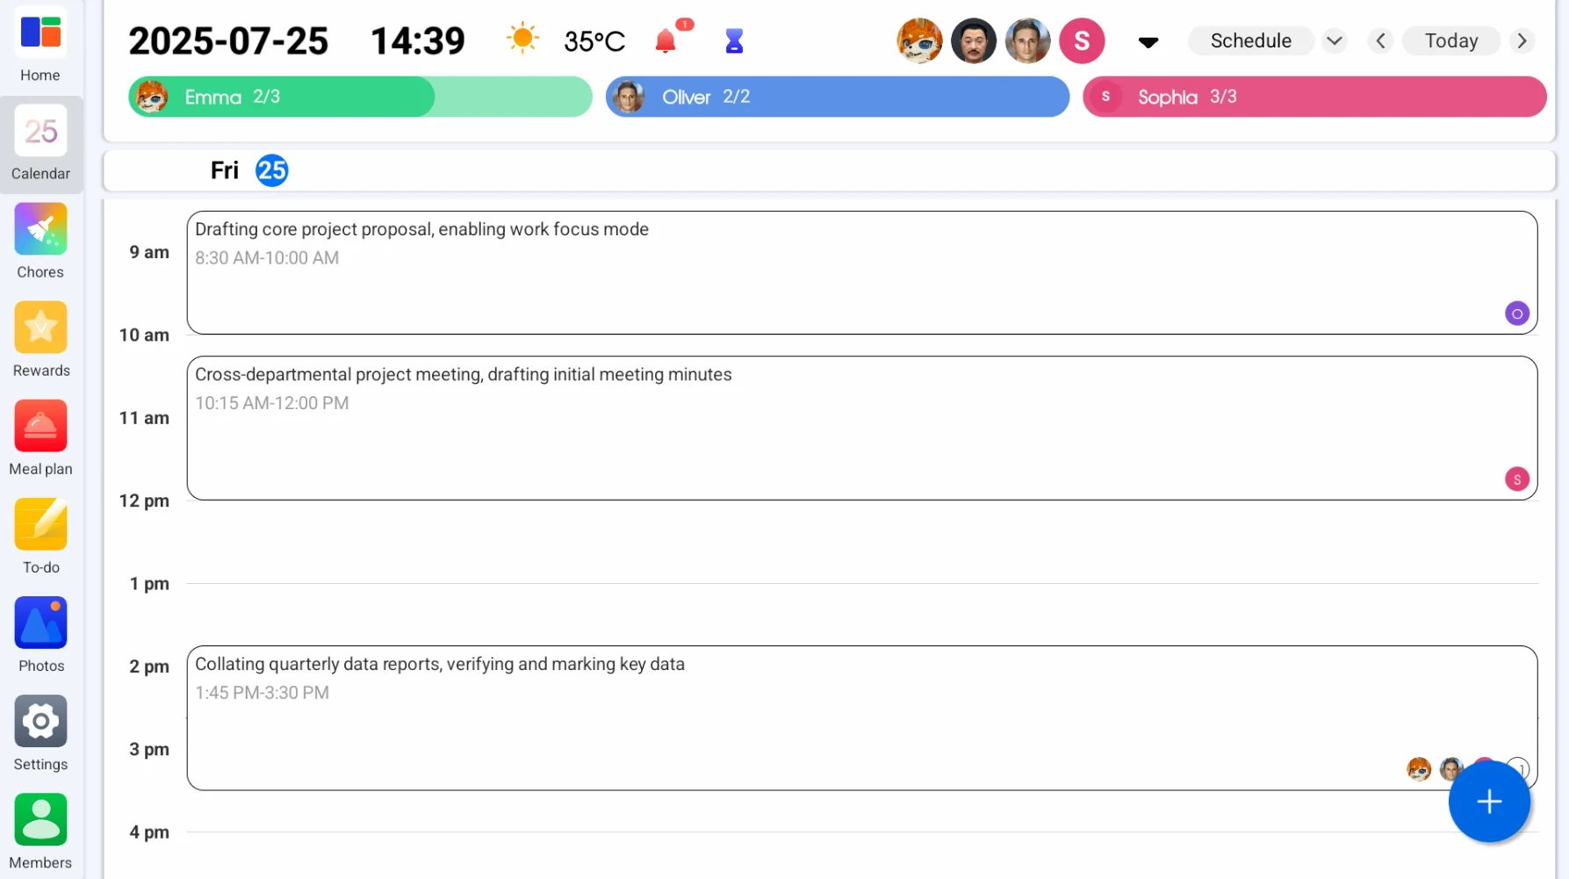Click the fox avatar on data reports event
This screenshot has height=879, width=1569.
click(1419, 769)
